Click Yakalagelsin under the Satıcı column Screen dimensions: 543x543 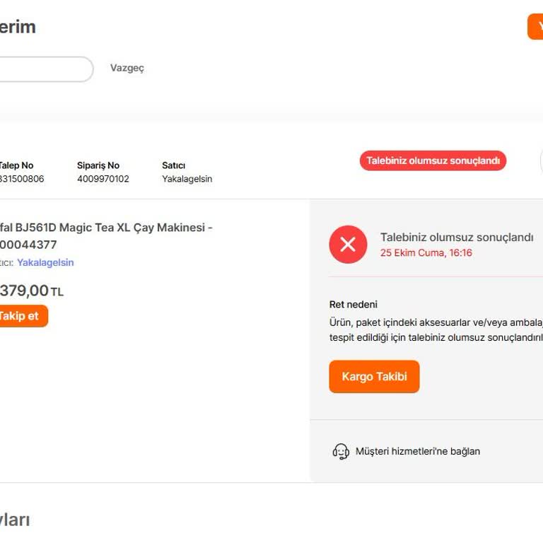click(x=187, y=179)
